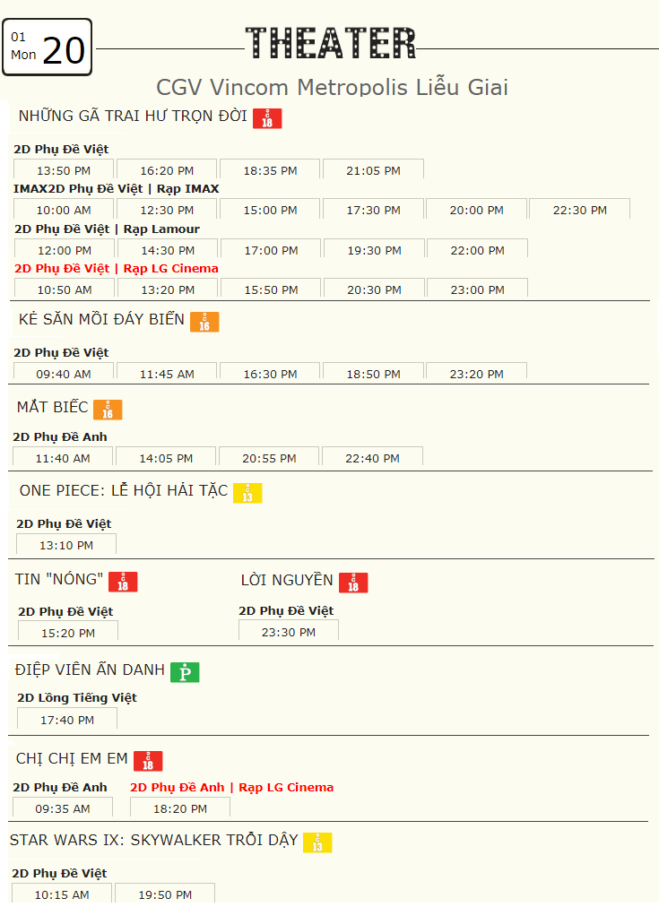
Task: Click the 18+ rating icon beside TIN "NÓNG"
Action: 123,582
